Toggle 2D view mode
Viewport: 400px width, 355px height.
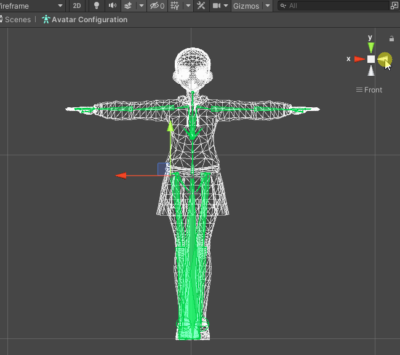point(77,6)
